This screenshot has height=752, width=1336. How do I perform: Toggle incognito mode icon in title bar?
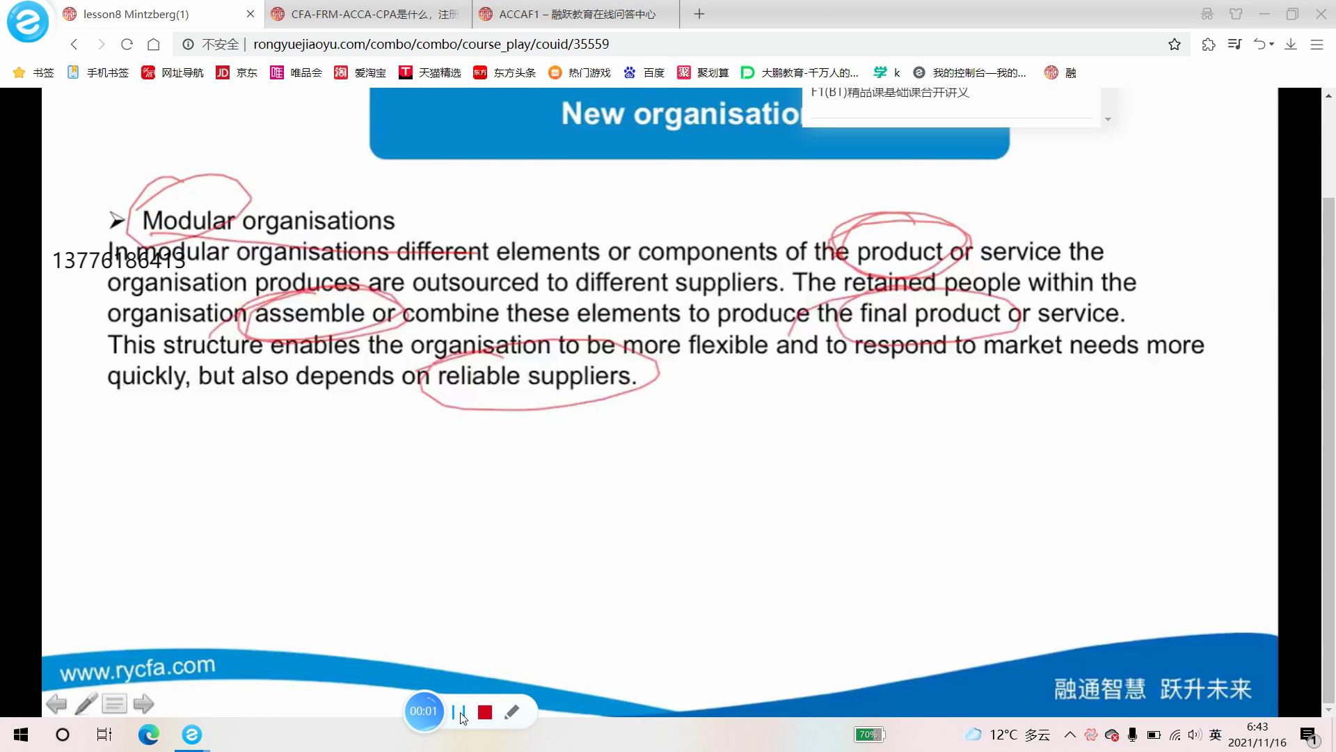(x=1207, y=14)
